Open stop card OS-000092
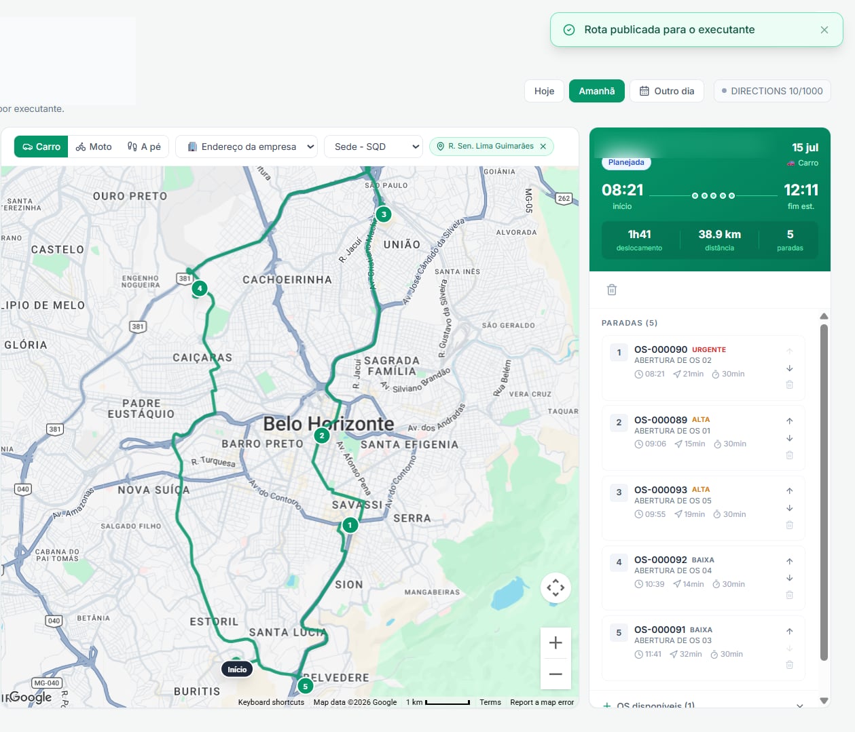This screenshot has width=855, height=732. click(x=703, y=578)
